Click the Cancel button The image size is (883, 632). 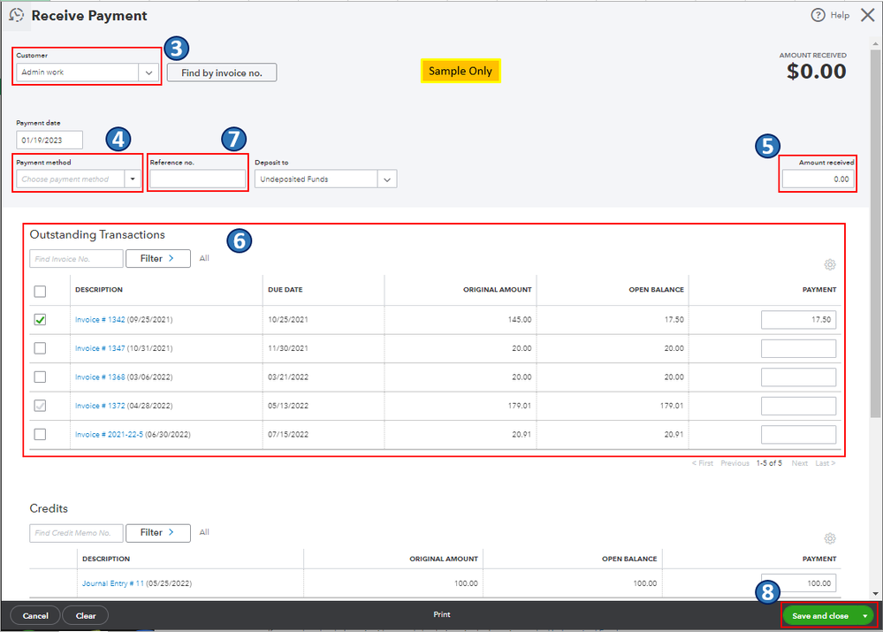click(35, 616)
